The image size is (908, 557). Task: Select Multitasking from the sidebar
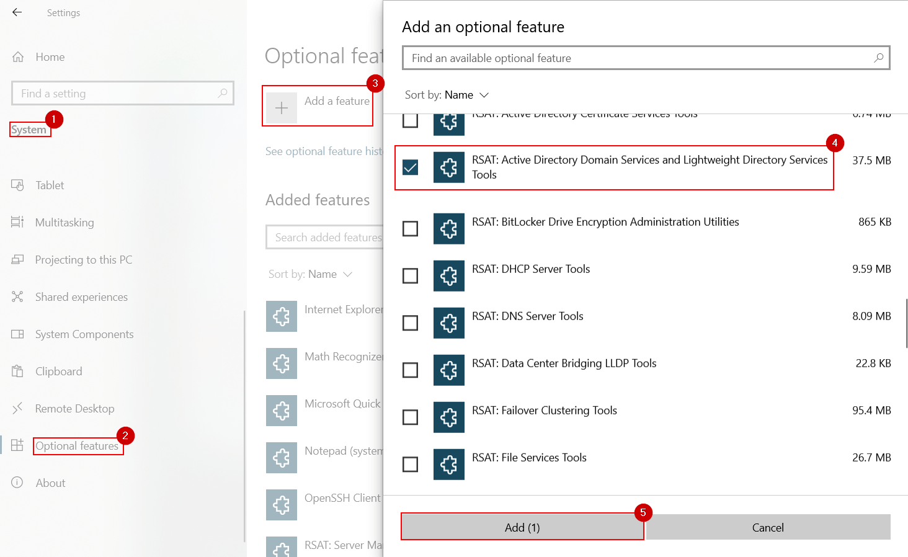[65, 223]
